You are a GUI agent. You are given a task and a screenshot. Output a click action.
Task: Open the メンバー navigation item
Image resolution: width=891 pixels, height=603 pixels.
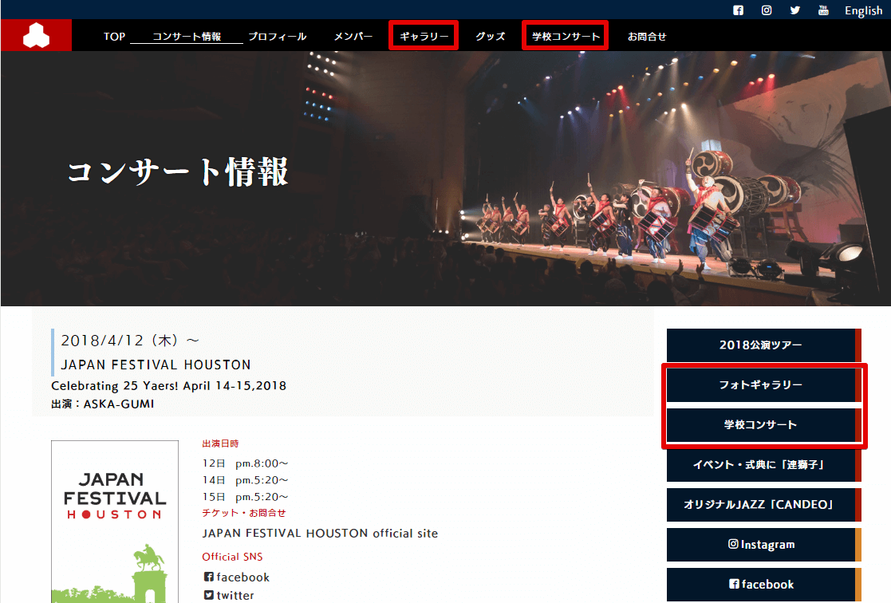pyautogui.click(x=353, y=36)
